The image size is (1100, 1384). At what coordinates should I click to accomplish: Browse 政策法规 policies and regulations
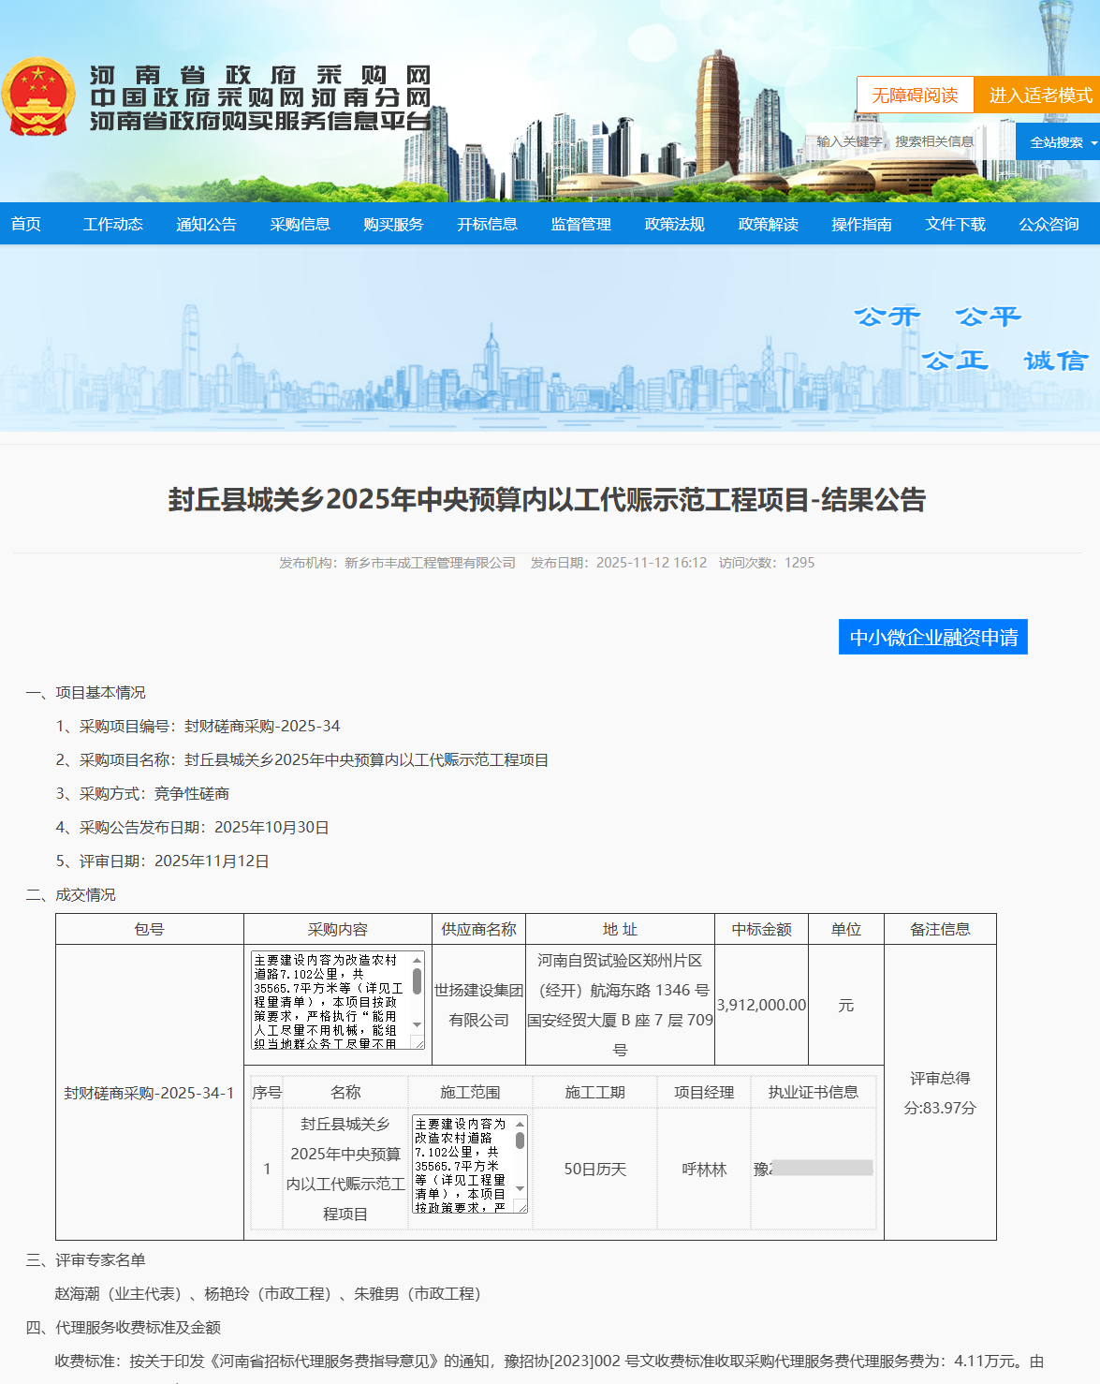pos(674,224)
